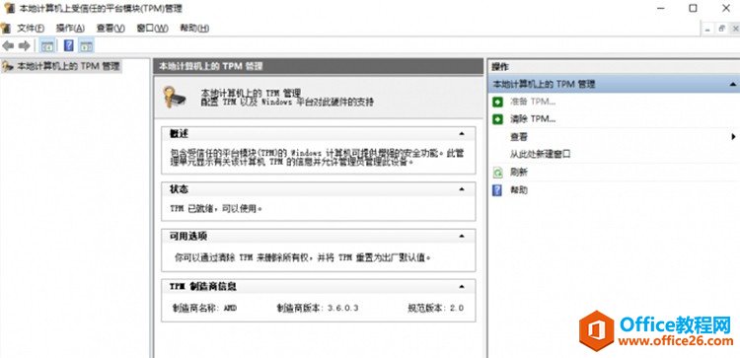Collapse the 概述 section

(x=461, y=134)
